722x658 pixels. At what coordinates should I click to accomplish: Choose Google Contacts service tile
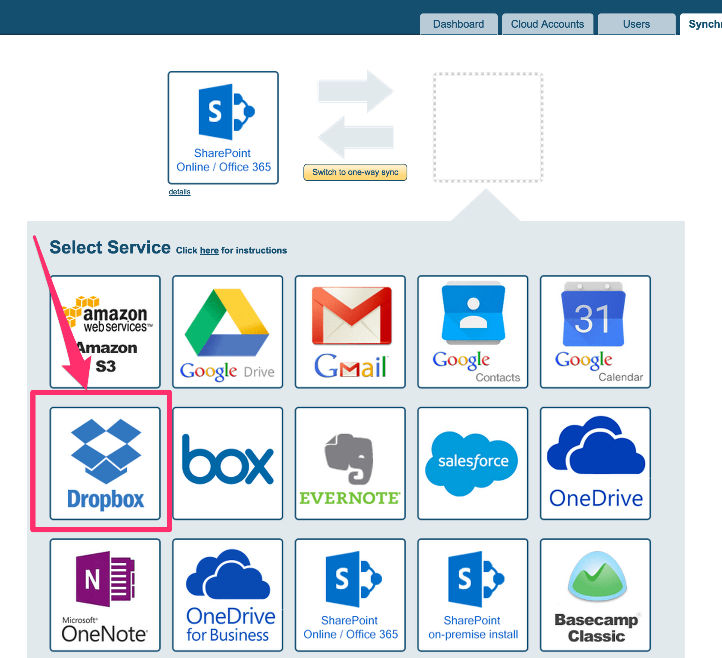[472, 332]
